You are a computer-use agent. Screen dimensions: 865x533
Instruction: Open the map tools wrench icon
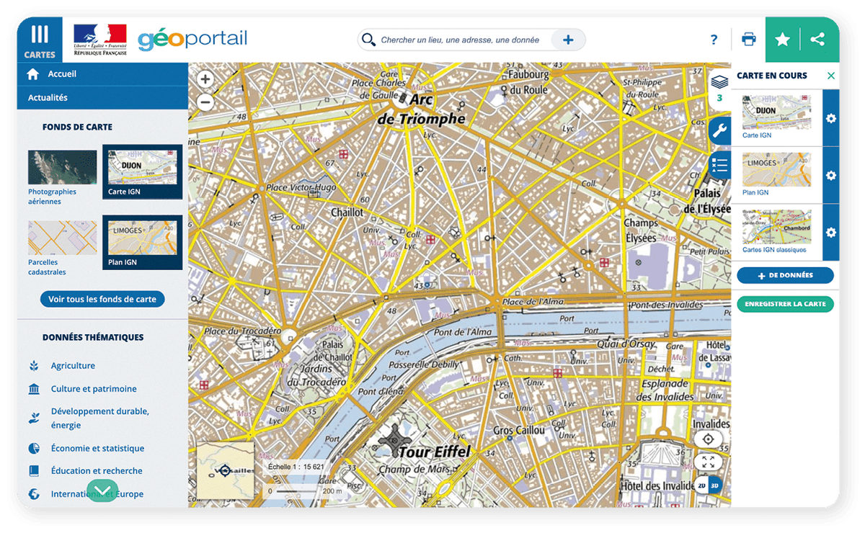(x=719, y=132)
